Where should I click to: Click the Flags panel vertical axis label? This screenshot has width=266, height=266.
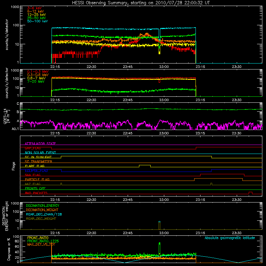[14, 166]
